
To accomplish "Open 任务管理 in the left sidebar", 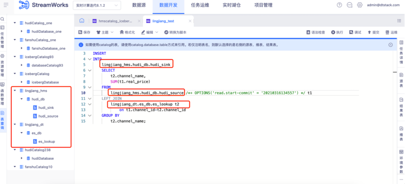I will [x=3, y=37].
